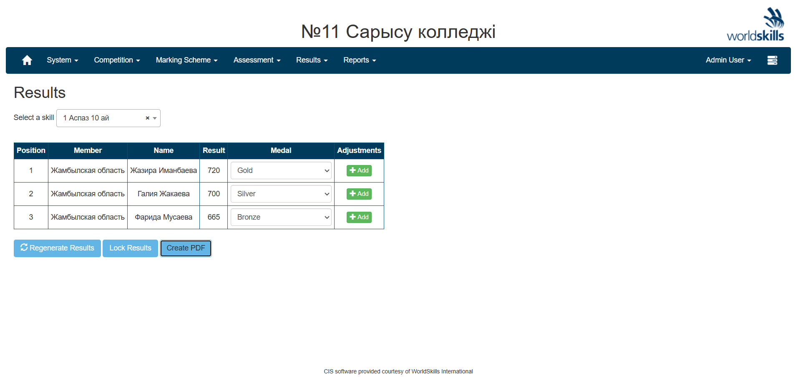
Task: Click the page title №11 Сарысу колледжі
Action: 398,32
